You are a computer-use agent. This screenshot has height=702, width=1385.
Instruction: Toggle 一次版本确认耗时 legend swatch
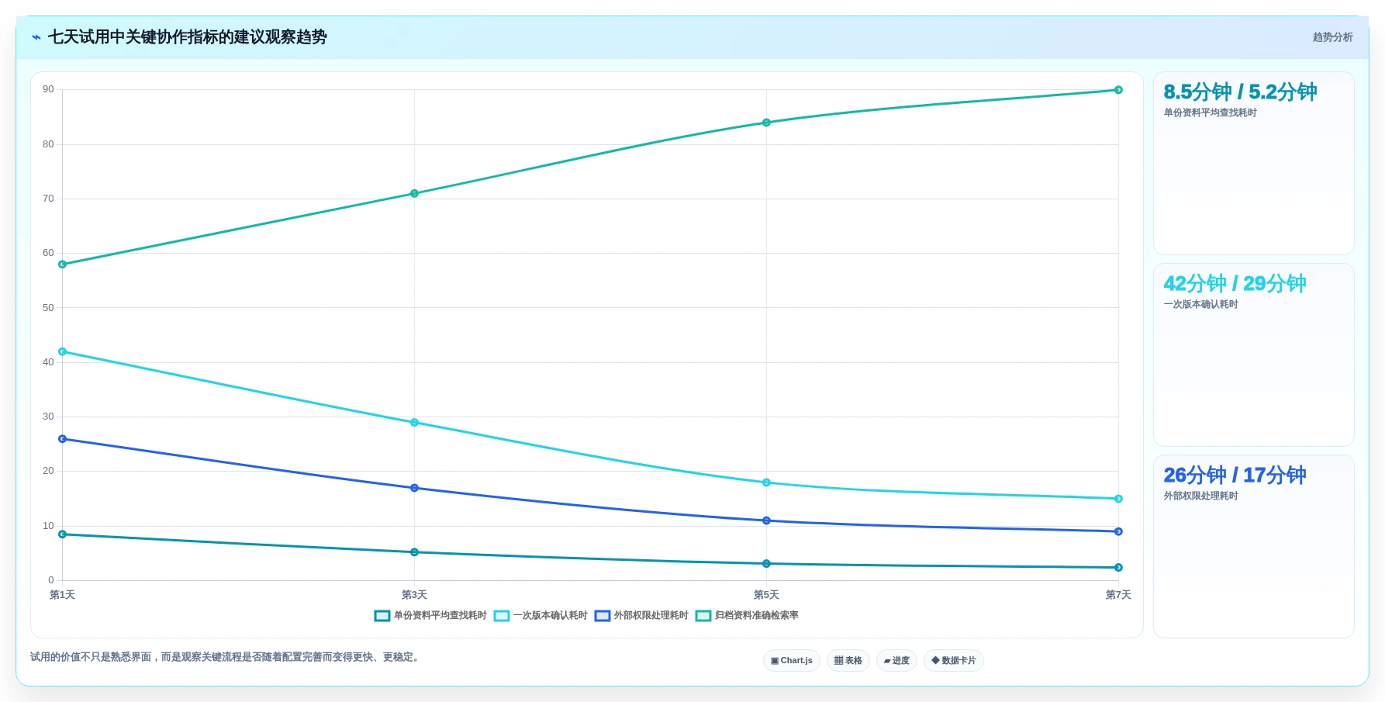[x=502, y=616]
